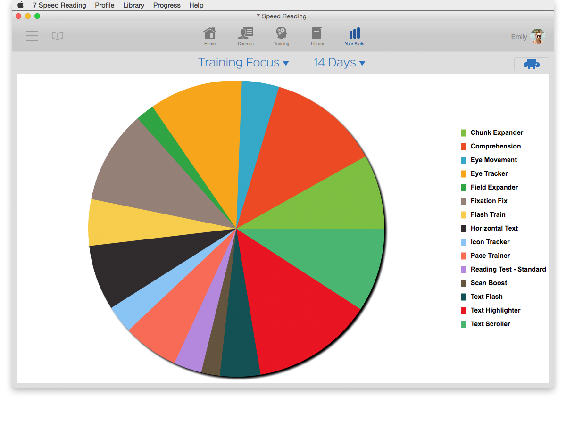Click the Text Highlighter legend label
The width and height of the screenshot is (566, 429).
click(496, 311)
